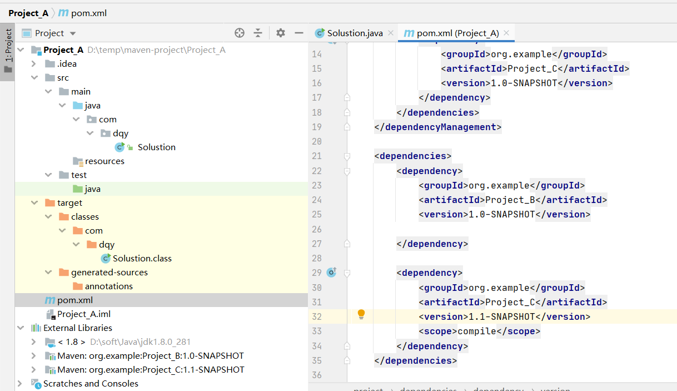Image resolution: width=677 pixels, height=391 pixels.
Task: Collapse the classes folder
Action: 48,216
